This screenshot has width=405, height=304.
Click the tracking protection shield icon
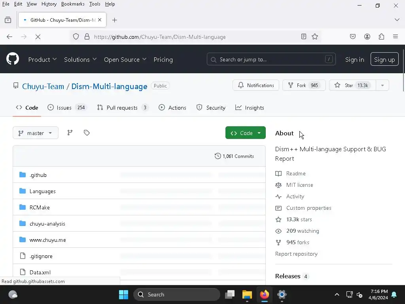76,37
